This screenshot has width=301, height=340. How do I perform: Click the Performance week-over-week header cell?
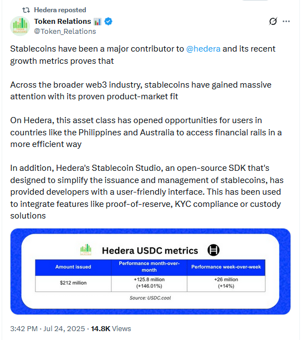coord(226,267)
